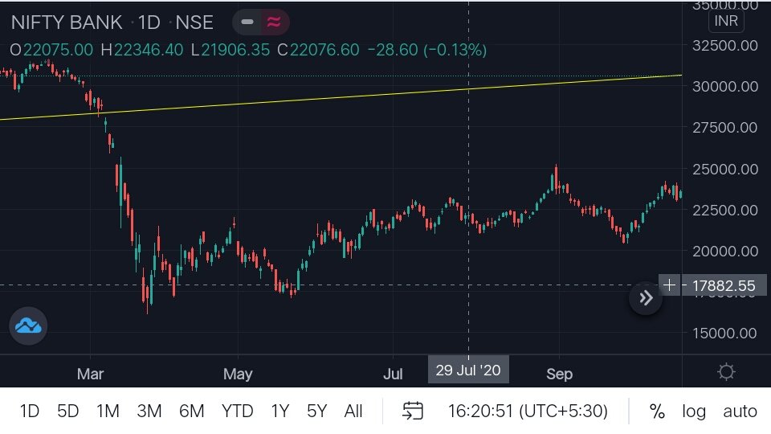The height and width of the screenshot is (434, 771).
Task: Click the Mar label on time axis
Action: [90, 374]
